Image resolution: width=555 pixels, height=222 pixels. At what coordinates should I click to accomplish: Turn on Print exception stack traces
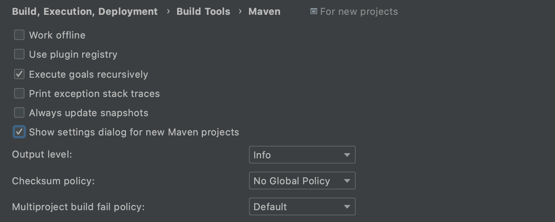19,93
